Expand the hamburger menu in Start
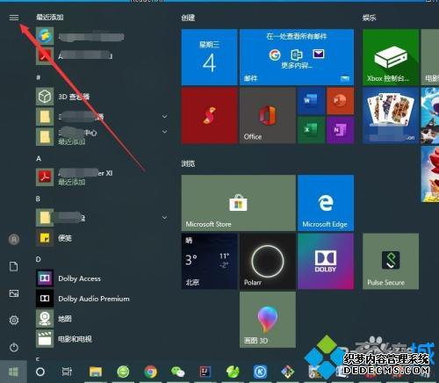This screenshot has width=439, height=383. 14,18
